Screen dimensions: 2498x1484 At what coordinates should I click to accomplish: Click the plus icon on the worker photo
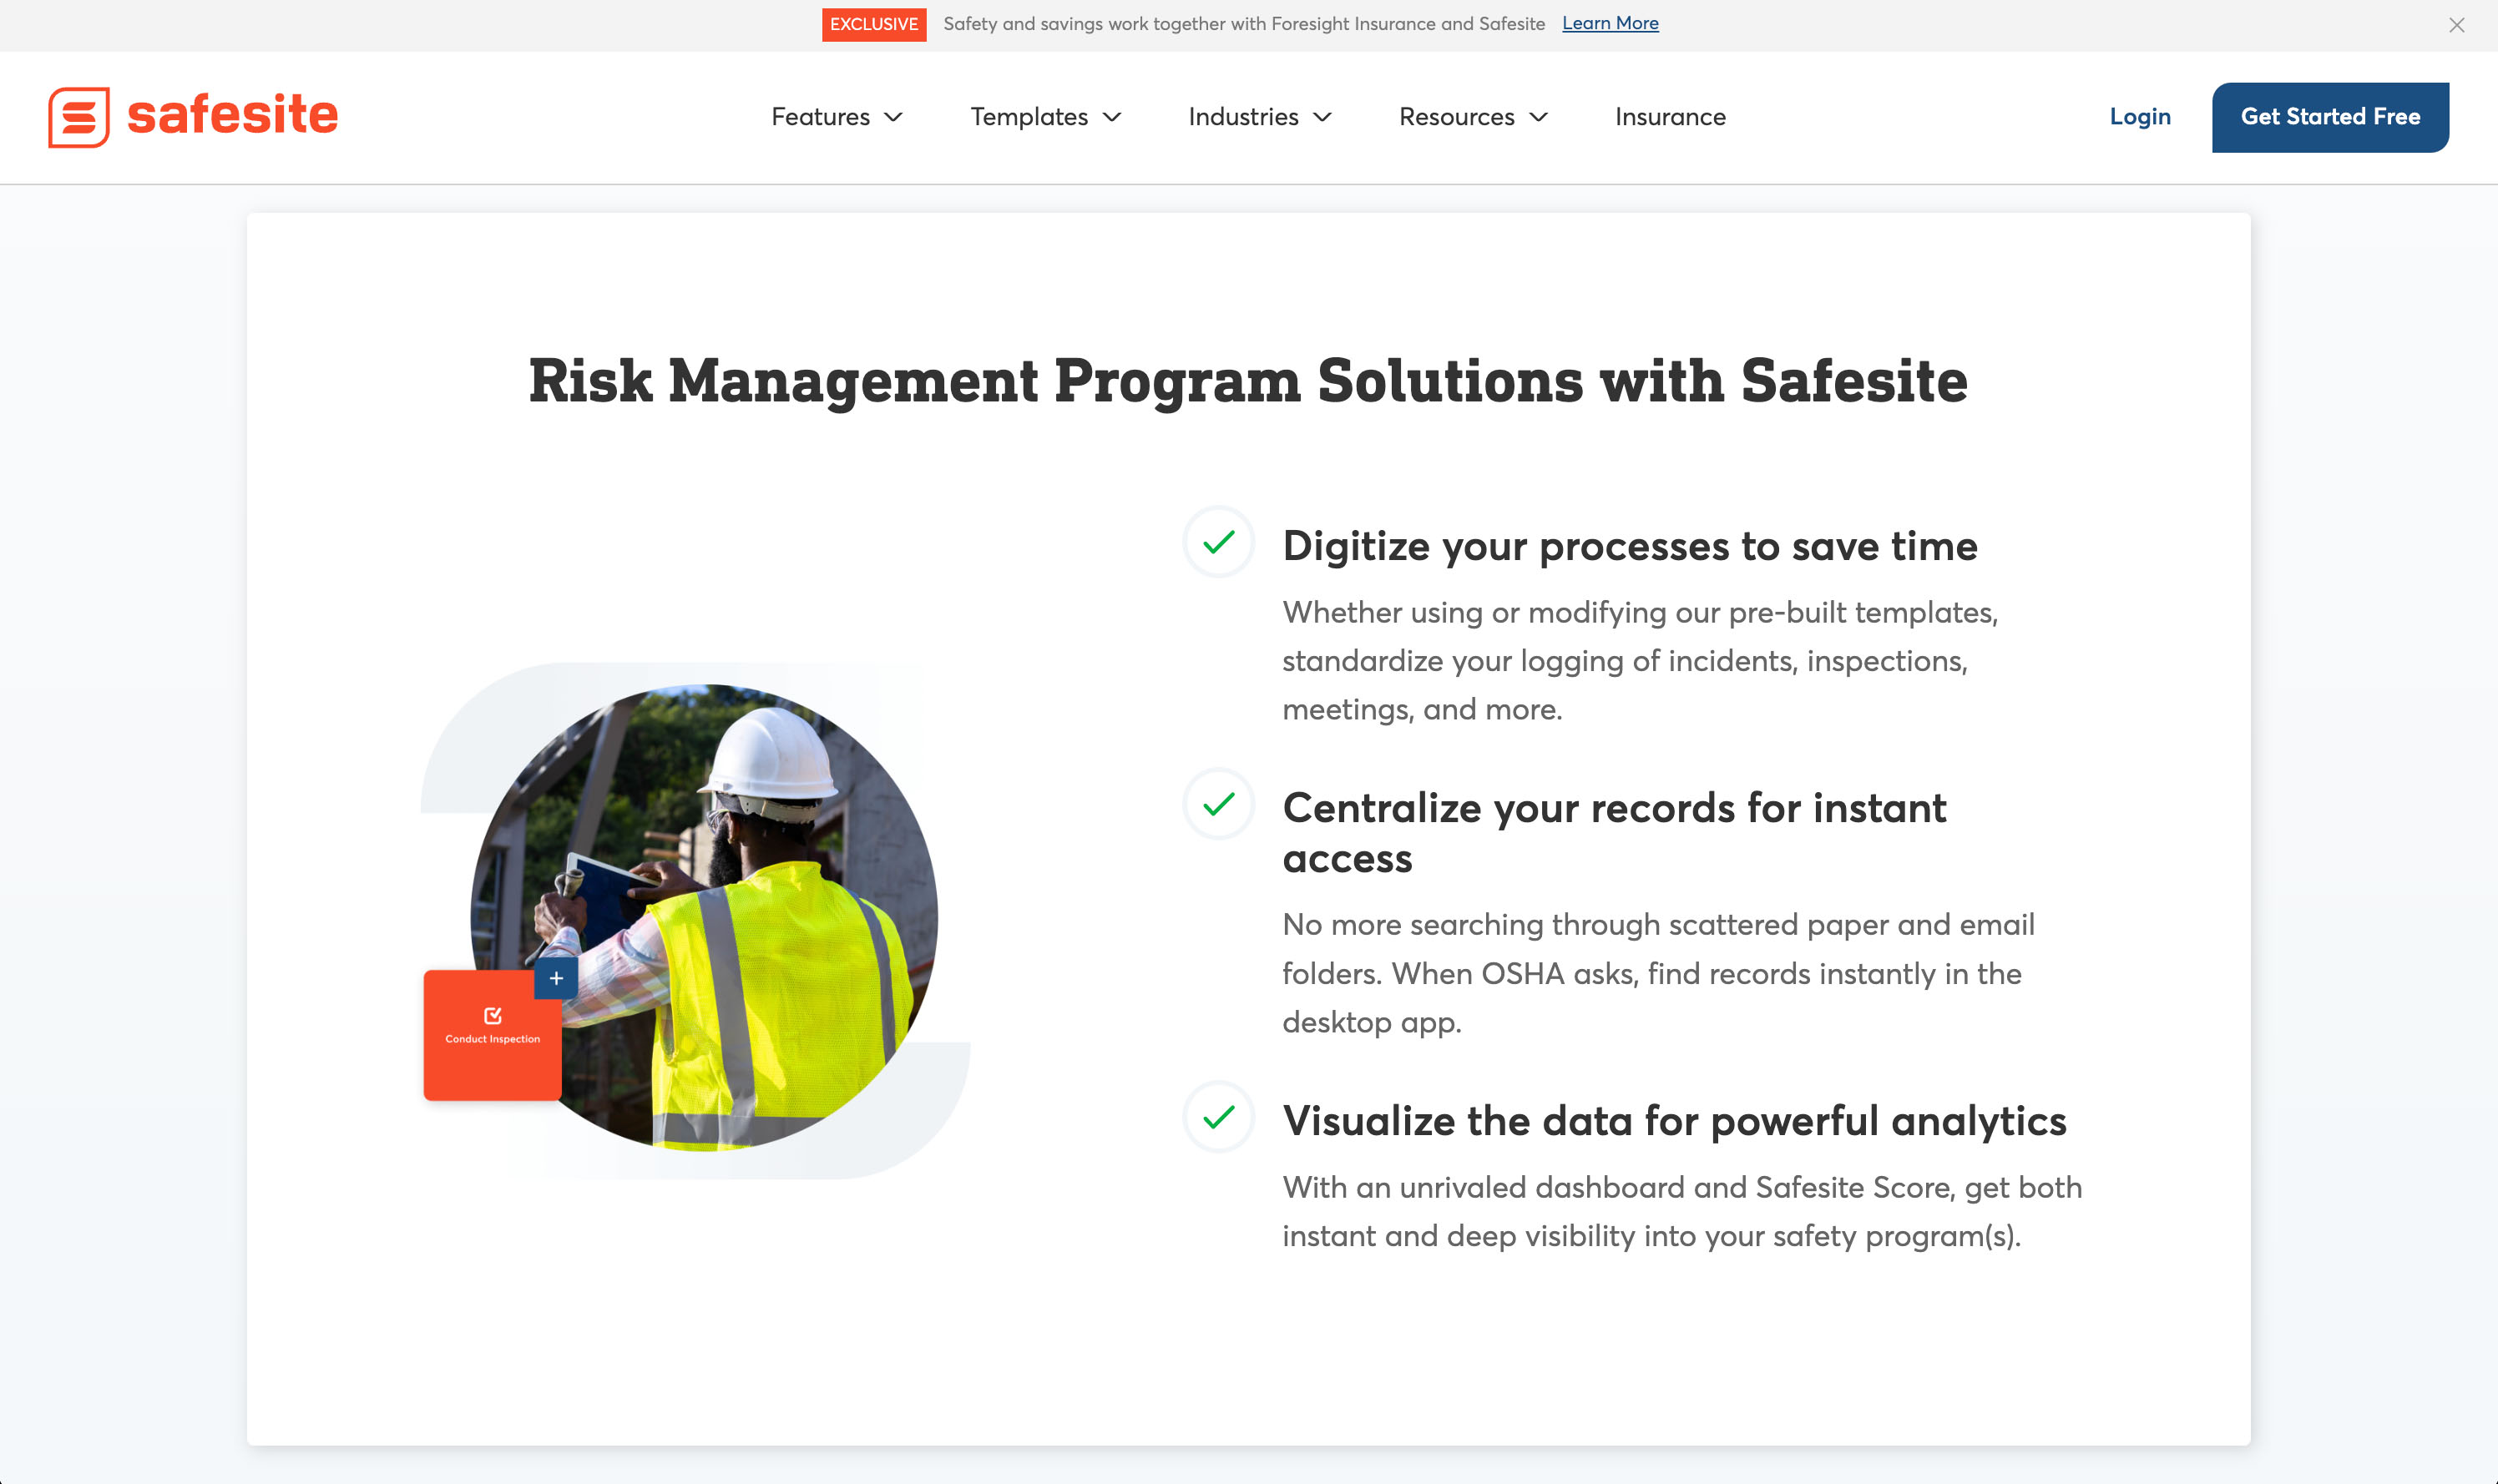(556, 978)
